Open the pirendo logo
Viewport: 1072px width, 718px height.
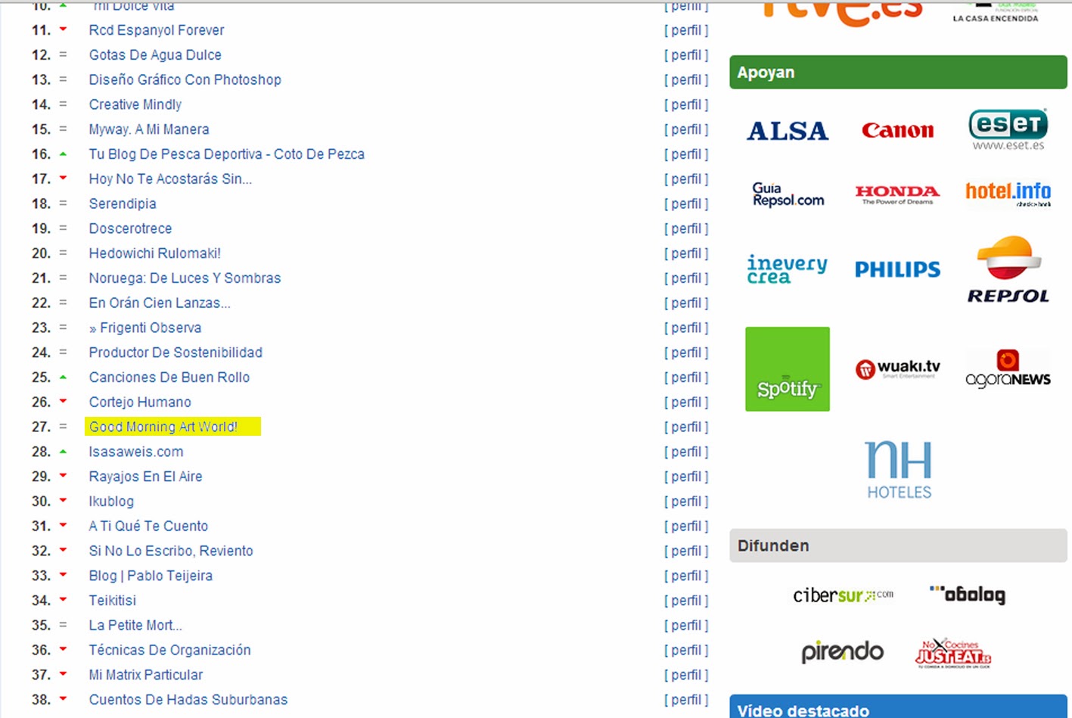[x=842, y=651]
